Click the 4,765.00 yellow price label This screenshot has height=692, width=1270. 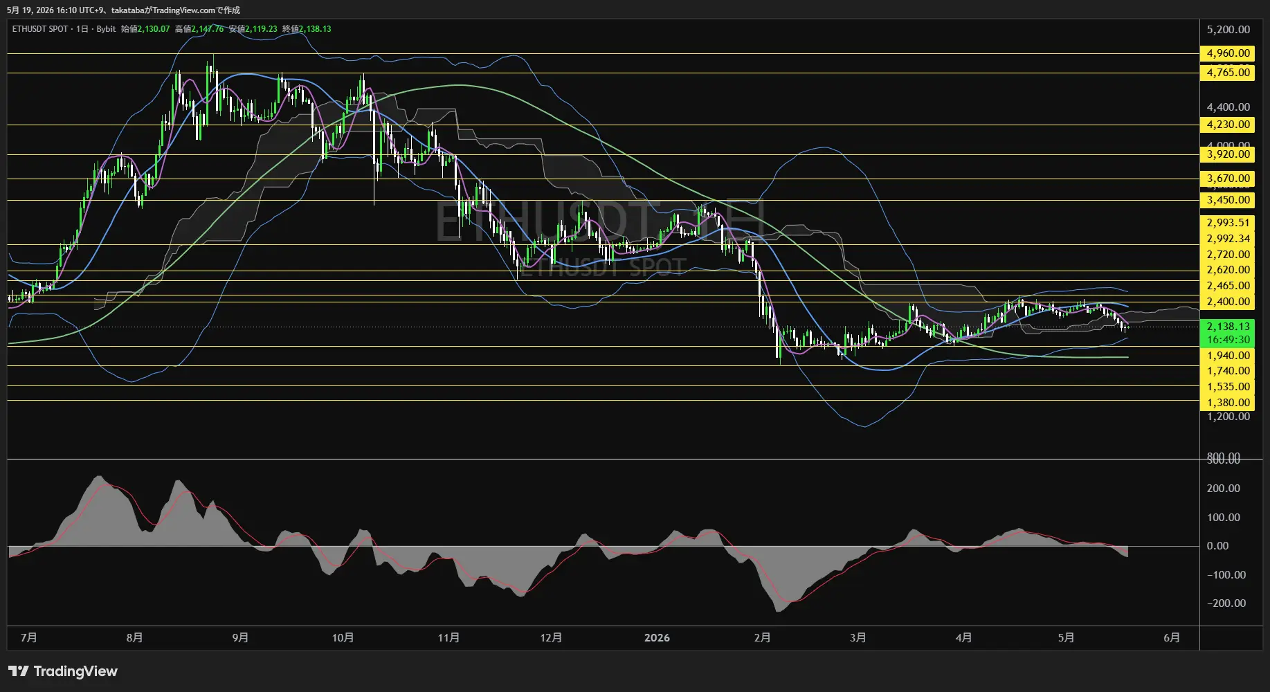coord(1227,73)
